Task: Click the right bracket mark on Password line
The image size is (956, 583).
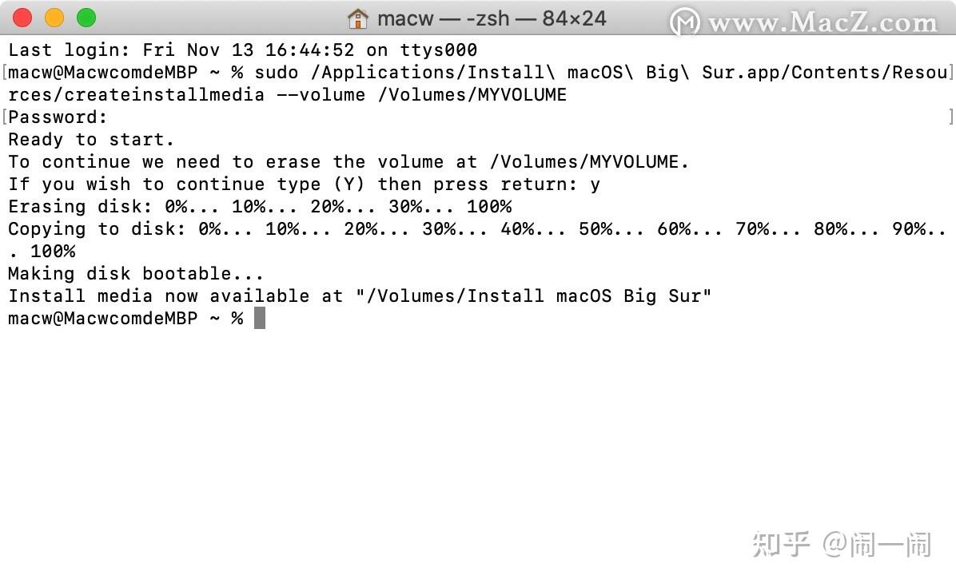Action: coord(950,117)
